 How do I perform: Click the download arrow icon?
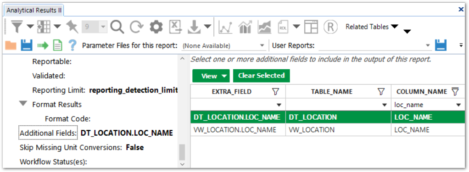click(x=194, y=27)
